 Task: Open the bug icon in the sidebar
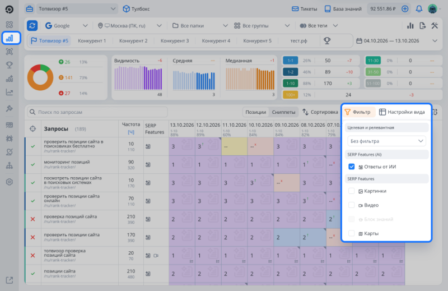(x=10, y=138)
